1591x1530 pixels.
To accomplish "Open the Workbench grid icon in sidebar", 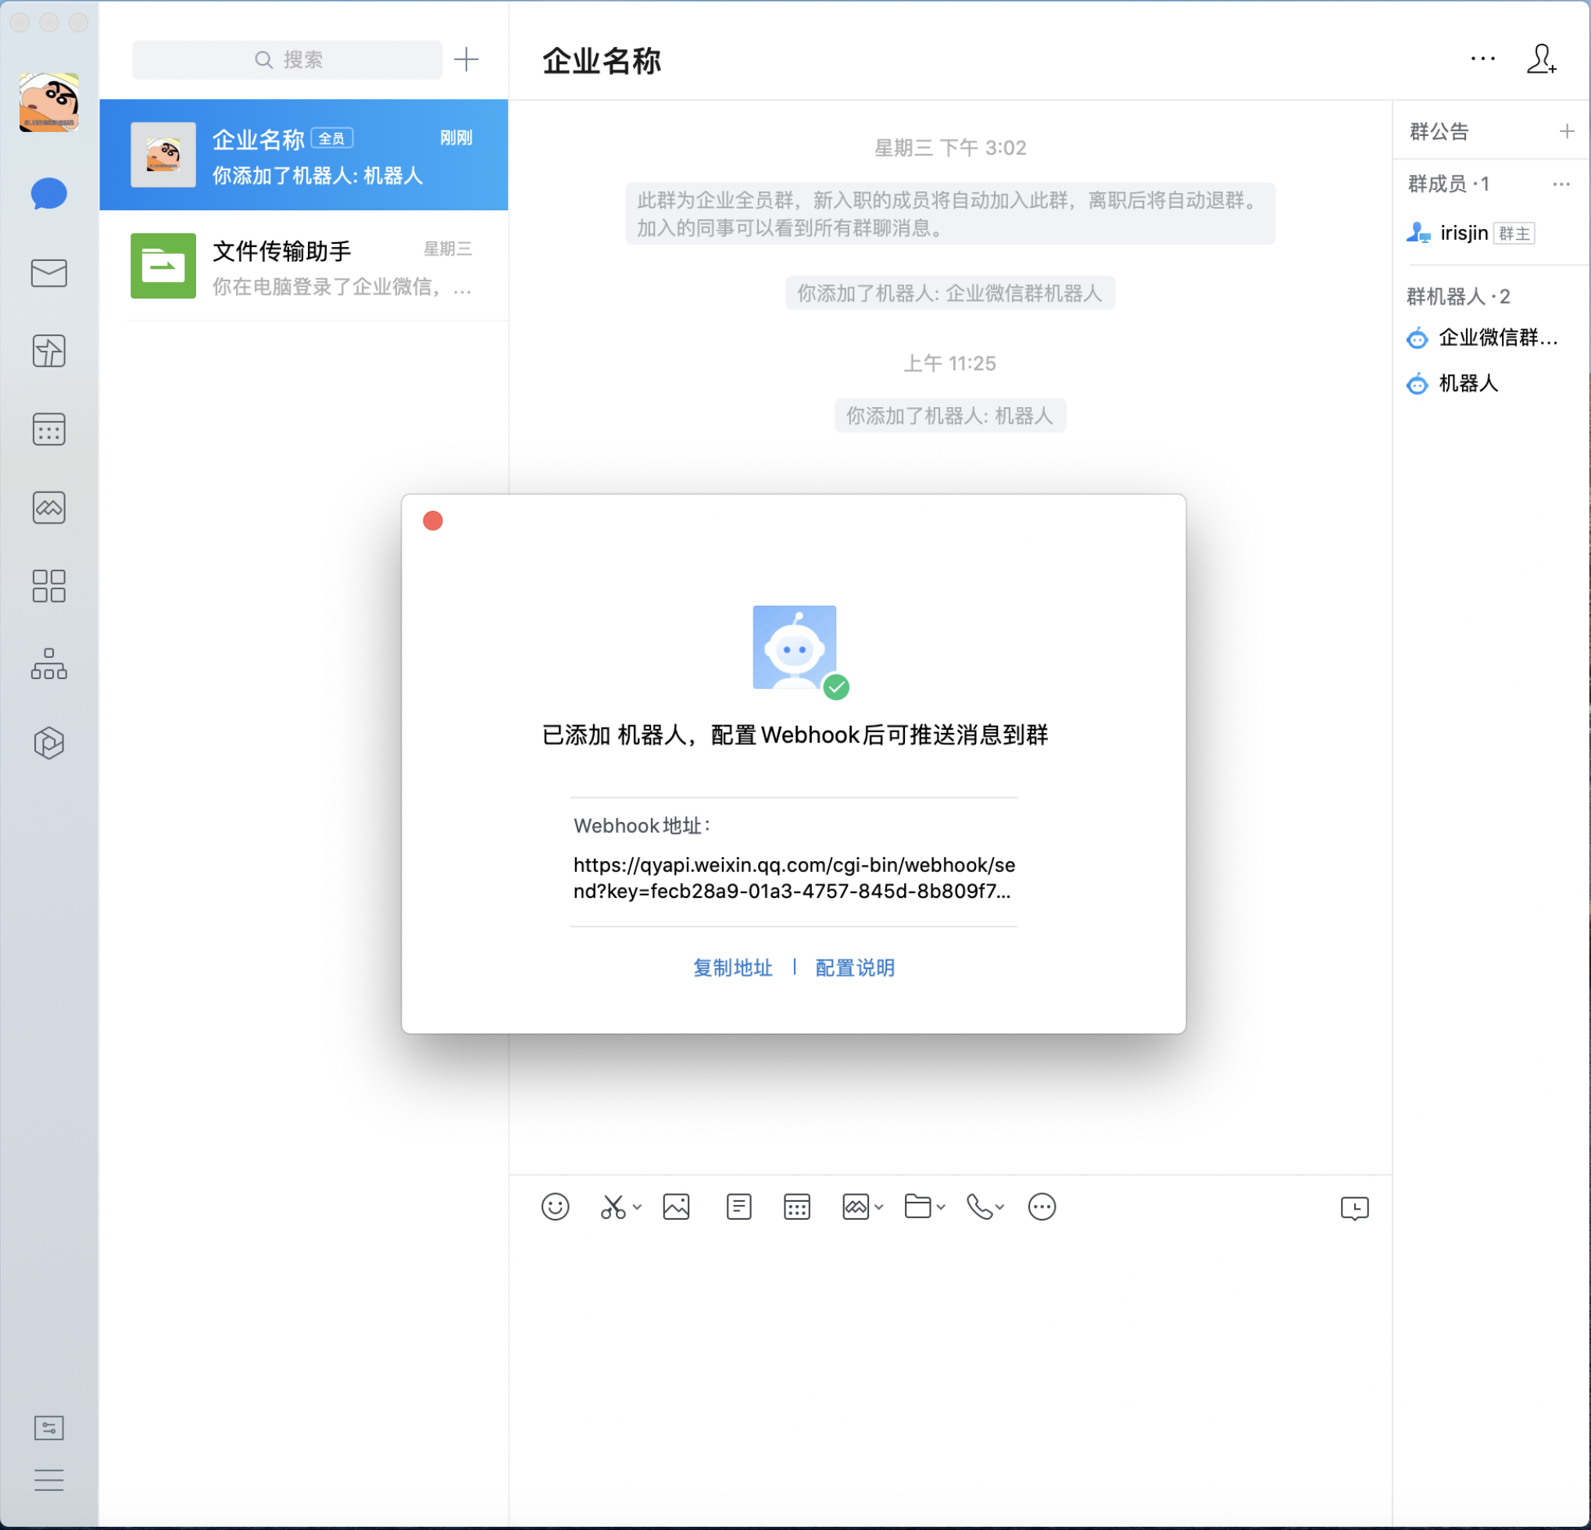I will pyautogui.click(x=48, y=585).
